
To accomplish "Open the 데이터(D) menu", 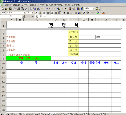I will coord(59,5).
